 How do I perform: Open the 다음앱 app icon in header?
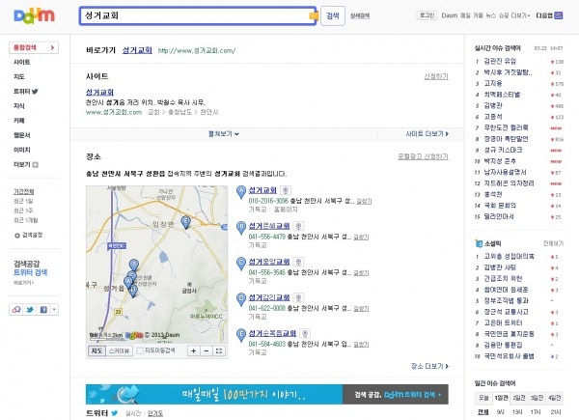[x=559, y=15]
